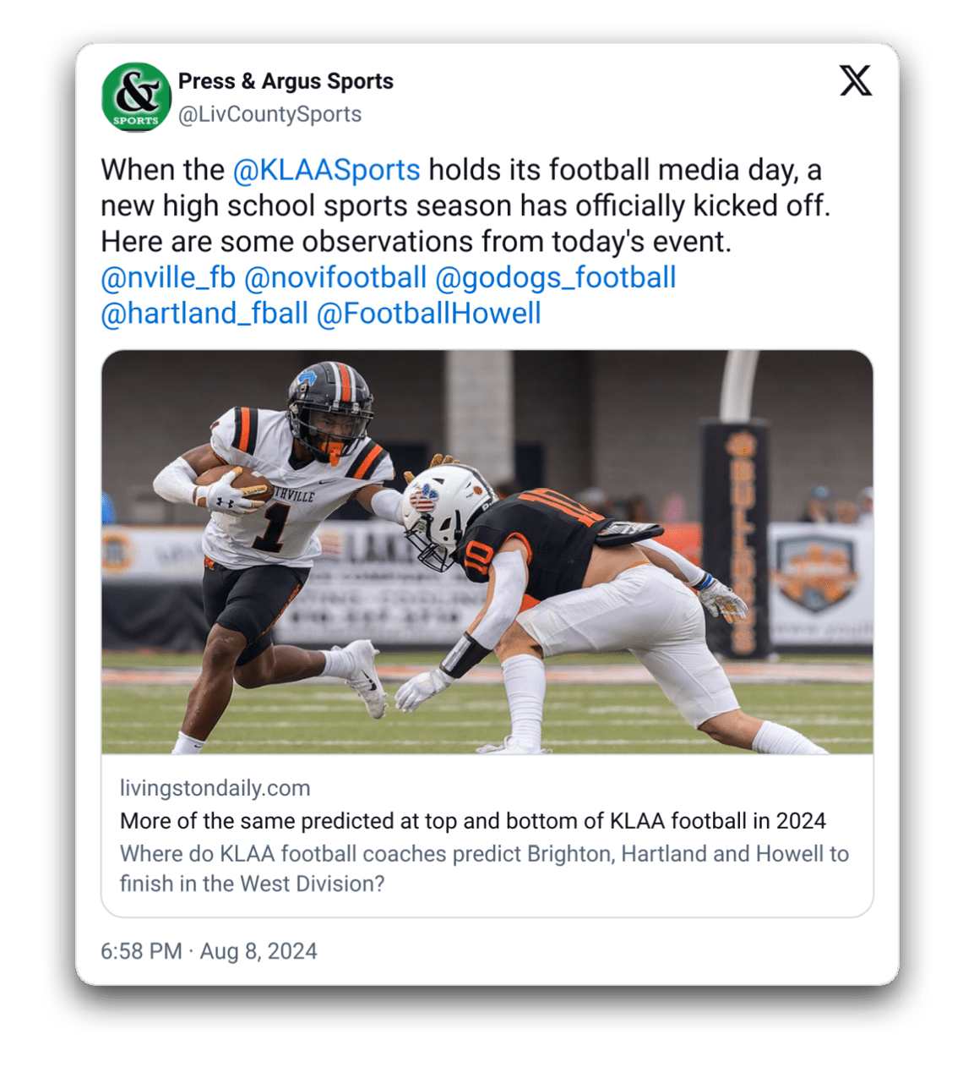Screen dimensions: 974x1089
Task: Open the Press & Argus Sports profile name
Action: click(286, 81)
